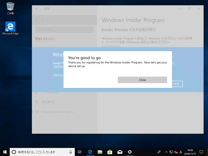This screenshot has width=208, height=156.
Task: Open Microsoft Store from the taskbar
Action: [110, 152]
